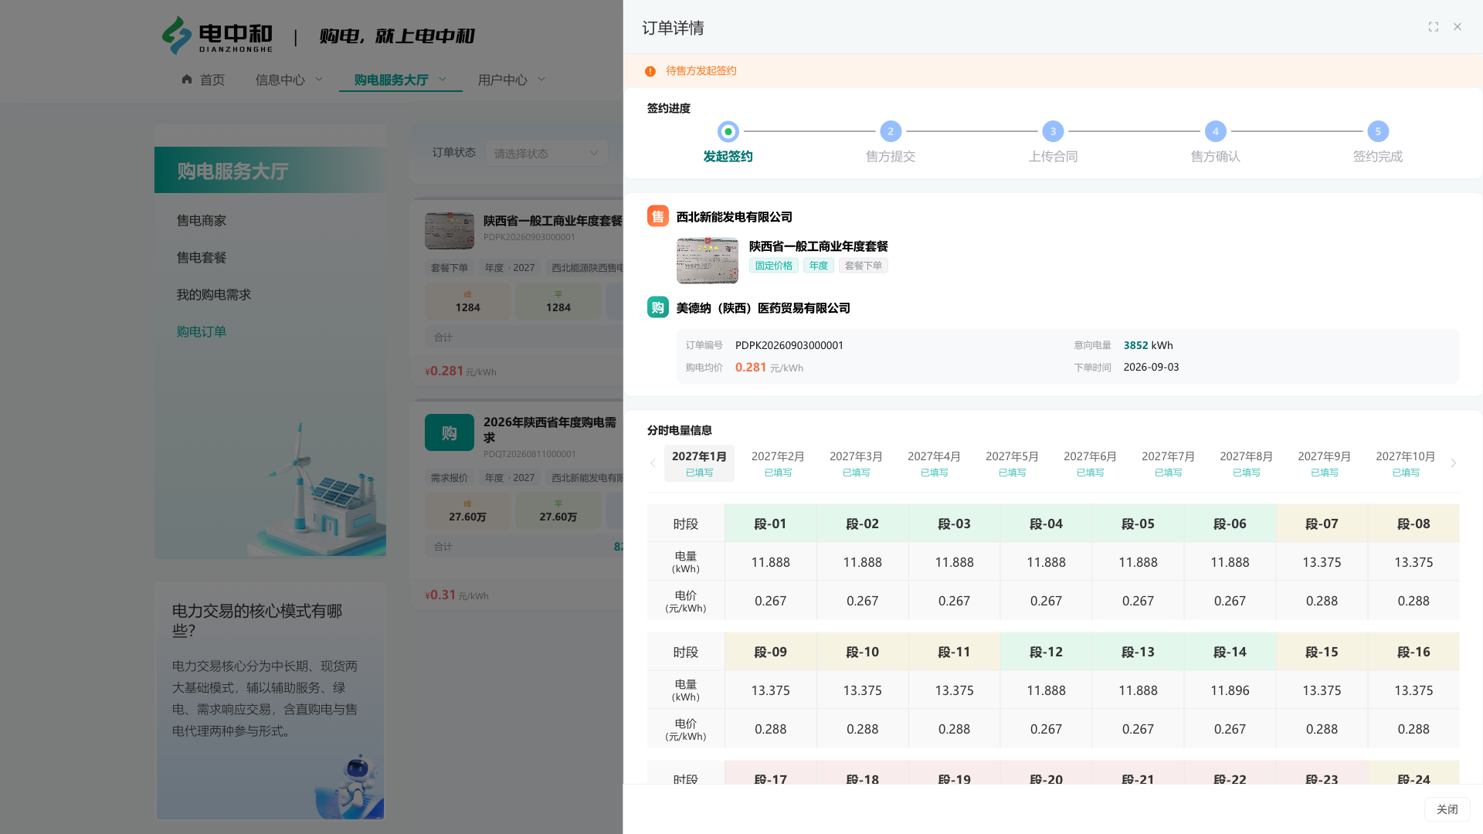Expand the 信息中心 menu
Viewport: 1483px width, 834px height.
click(x=289, y=80)
